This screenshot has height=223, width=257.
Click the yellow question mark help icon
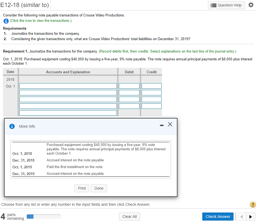pyautogui.click(x=252, y=204)
